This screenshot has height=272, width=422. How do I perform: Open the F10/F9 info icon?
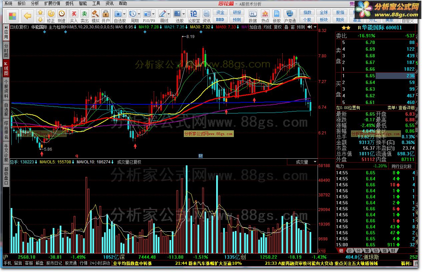(x=147, y=14)
